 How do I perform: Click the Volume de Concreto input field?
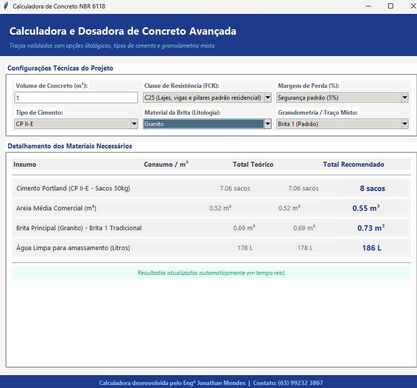click(x=76, y=98)
